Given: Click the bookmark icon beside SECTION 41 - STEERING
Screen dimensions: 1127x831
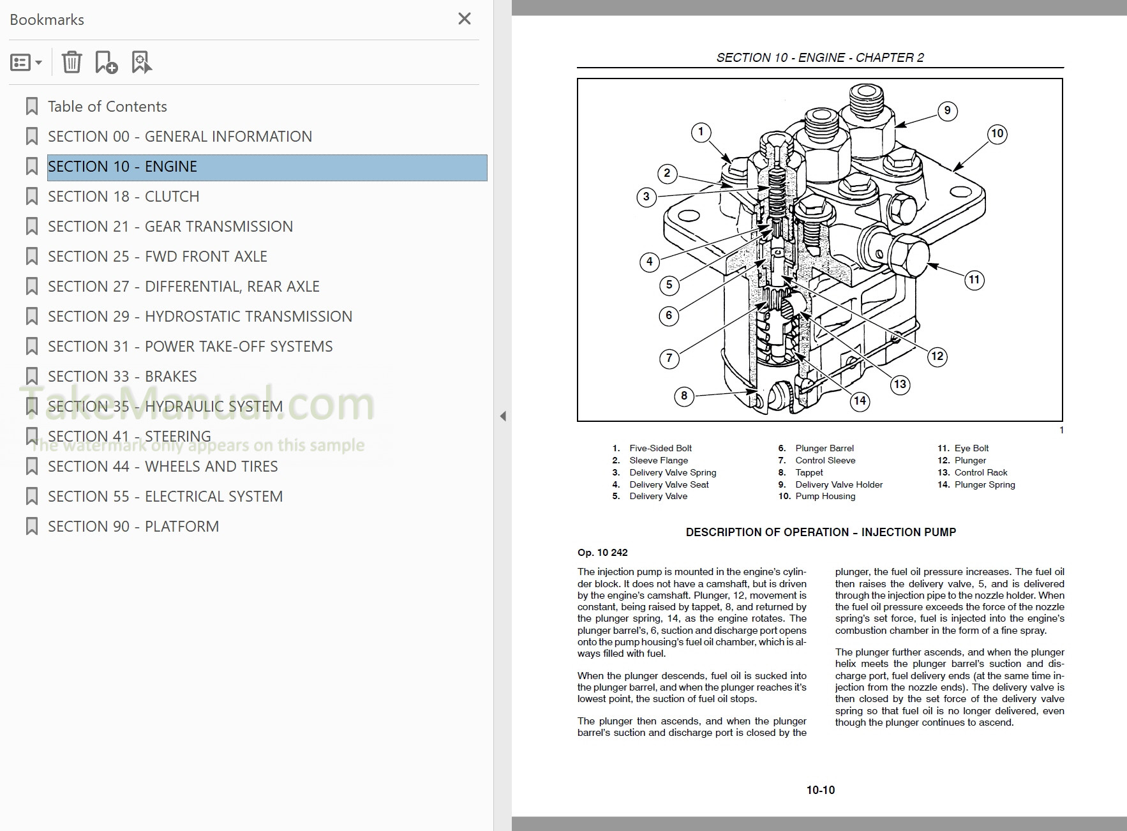Looking at the screenshot, I should (x=31, y=435).
